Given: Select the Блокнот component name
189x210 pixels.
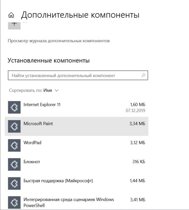Looking at the screenshot, I should tap(32, 161).
